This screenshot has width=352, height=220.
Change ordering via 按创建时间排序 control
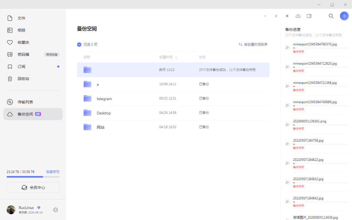[255, 44]
